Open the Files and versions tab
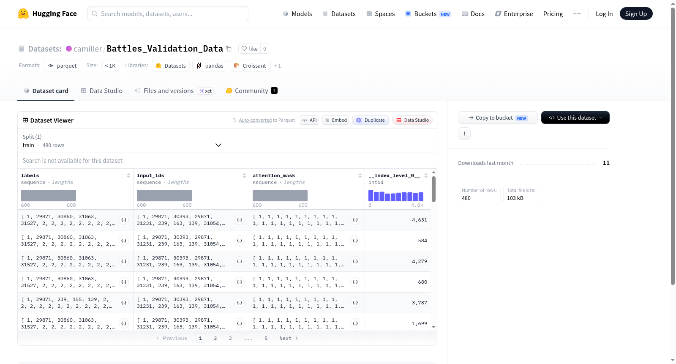 [174, 91]
